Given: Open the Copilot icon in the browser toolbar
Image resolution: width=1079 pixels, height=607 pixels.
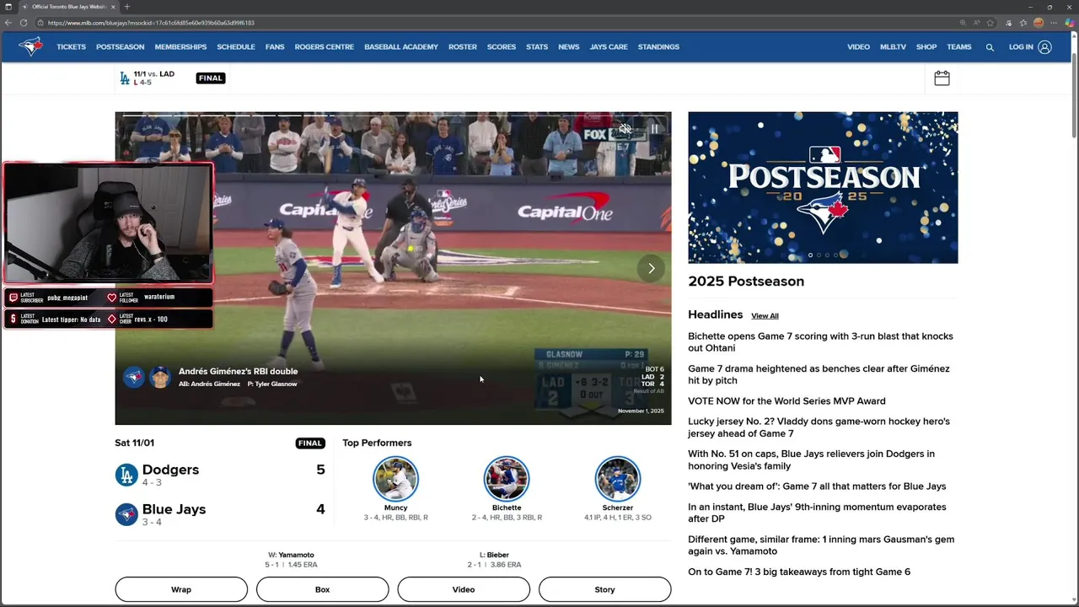Looking at the screenshot, I should click(x=1070, y=23).
